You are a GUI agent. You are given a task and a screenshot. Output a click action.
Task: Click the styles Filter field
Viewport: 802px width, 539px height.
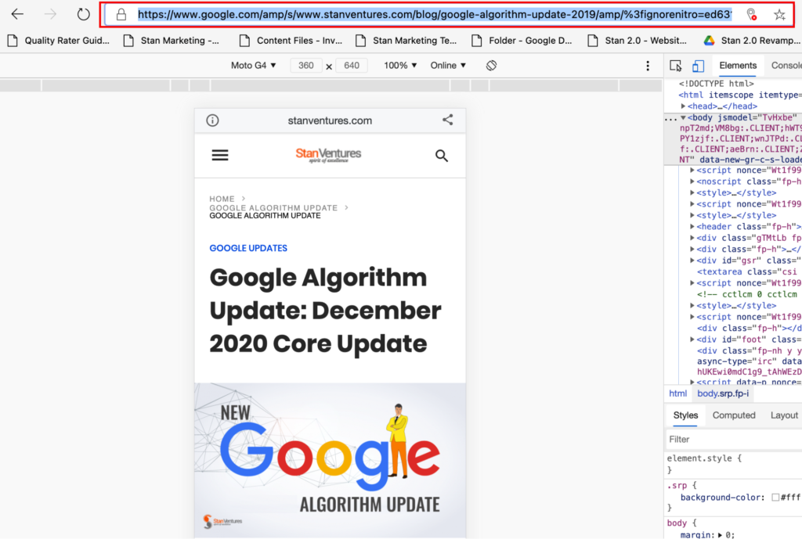734,440
